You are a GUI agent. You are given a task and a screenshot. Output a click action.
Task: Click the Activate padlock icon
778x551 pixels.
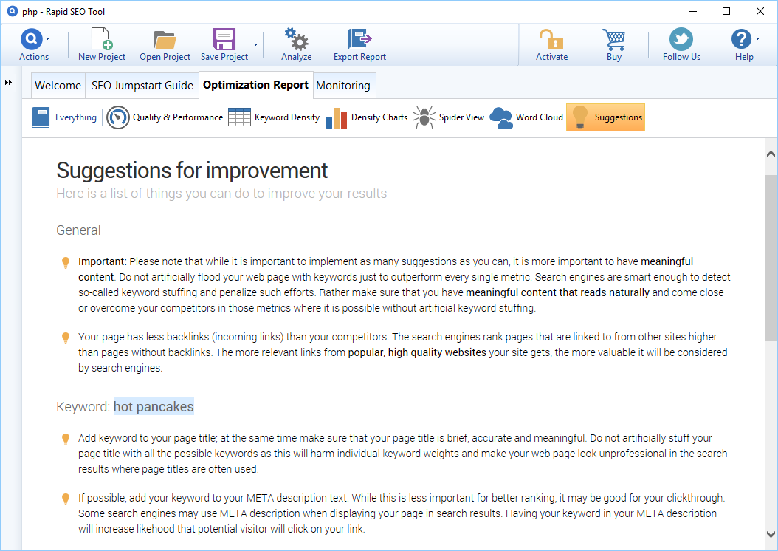pos(551,39)
